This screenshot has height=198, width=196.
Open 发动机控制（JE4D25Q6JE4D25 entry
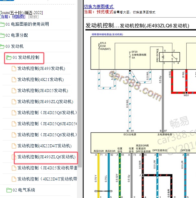[x=47, y=124]
